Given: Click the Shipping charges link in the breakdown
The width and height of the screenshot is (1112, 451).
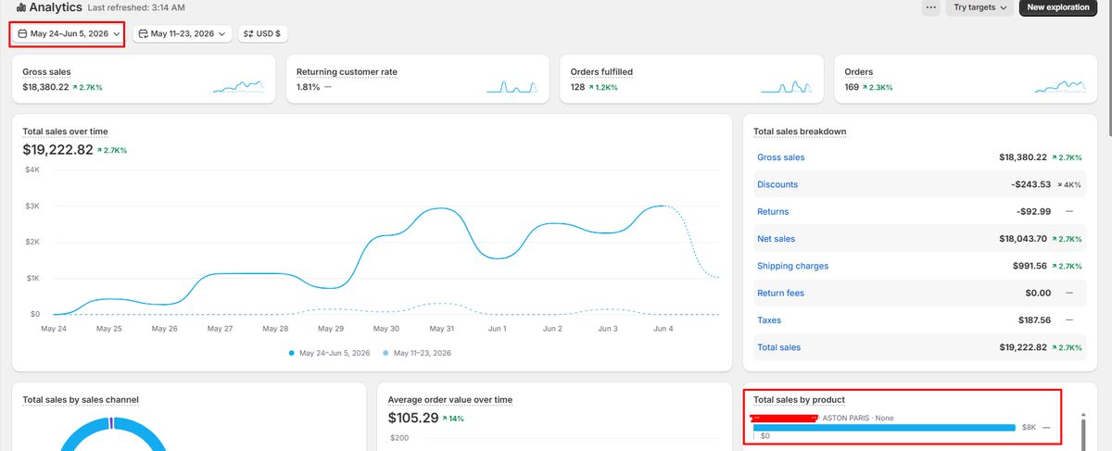Looking at the screenshot, I should [x=793, y=266].
